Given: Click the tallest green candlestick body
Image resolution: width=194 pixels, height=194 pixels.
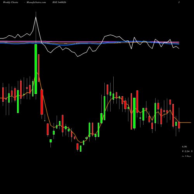Looking at the screenshot, I should point(36,69).
